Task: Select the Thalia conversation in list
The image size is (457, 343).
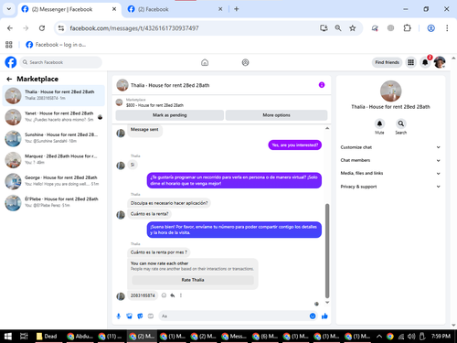Action: 54,95
